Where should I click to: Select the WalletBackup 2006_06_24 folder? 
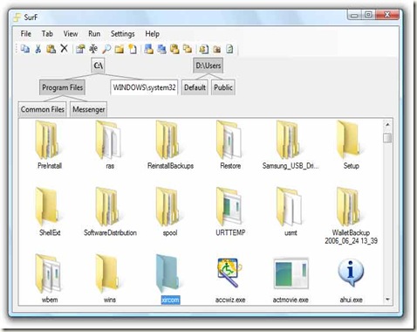pos(351,216)
